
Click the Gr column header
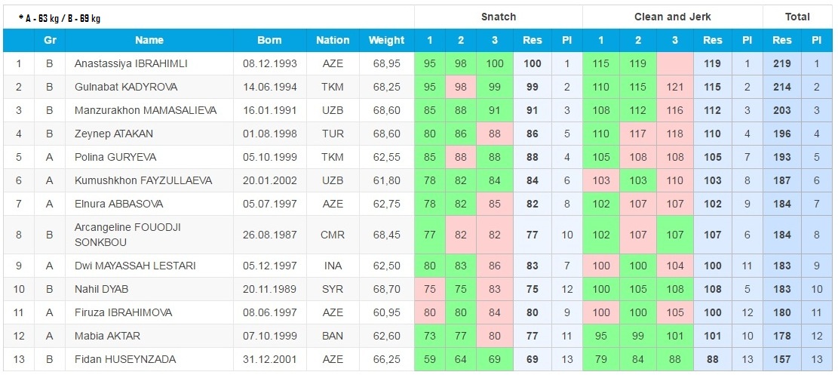pyautogui.click(x=50, y=41)
